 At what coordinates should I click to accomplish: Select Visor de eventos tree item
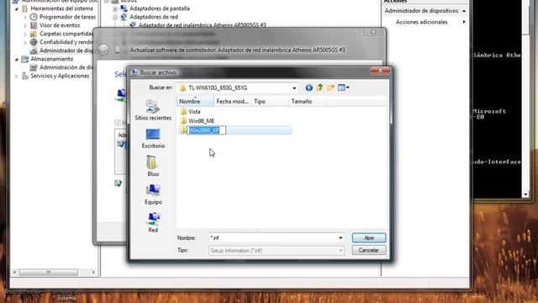[60, 25]
